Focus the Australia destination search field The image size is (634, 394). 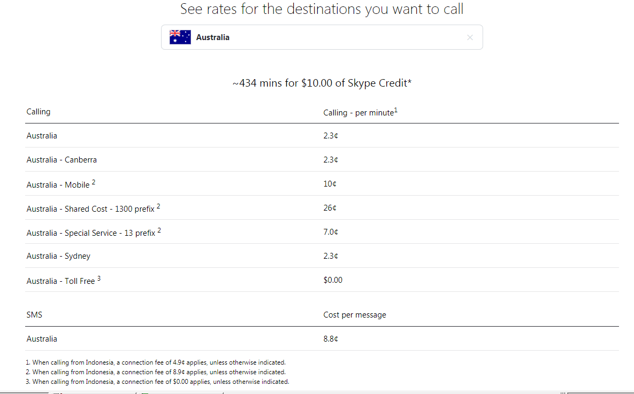pyautogui.click(x=322, y=37)
